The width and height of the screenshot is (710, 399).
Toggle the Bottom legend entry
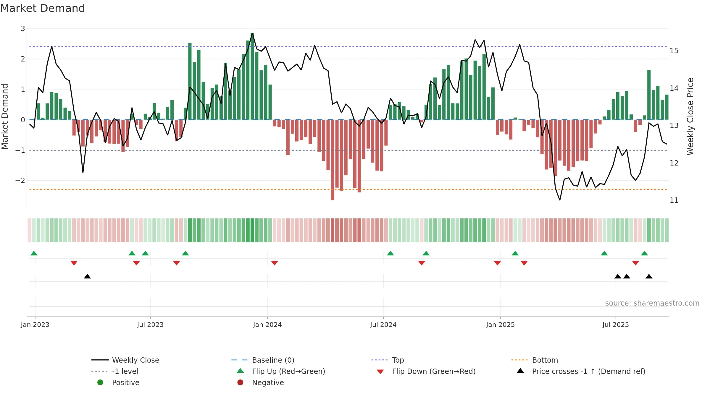tap(535, 360)
